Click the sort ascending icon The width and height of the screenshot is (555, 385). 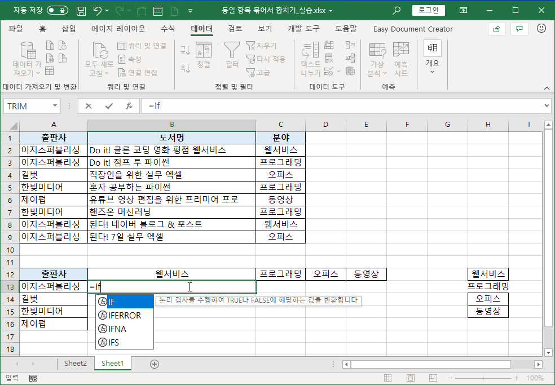[x=186, y=50]
